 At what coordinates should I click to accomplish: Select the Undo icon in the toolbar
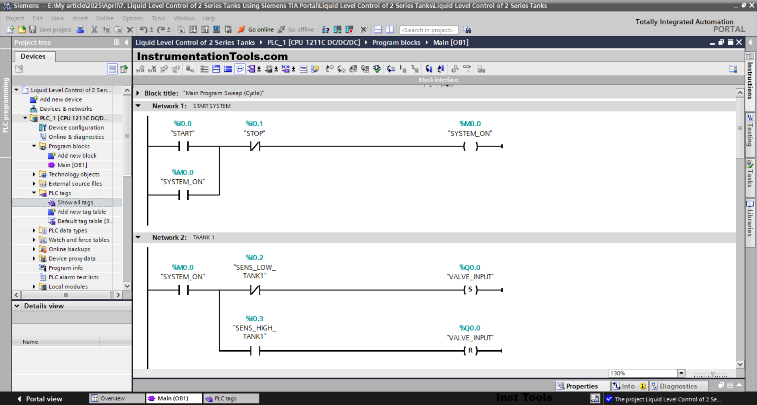(x=143, y=30)
